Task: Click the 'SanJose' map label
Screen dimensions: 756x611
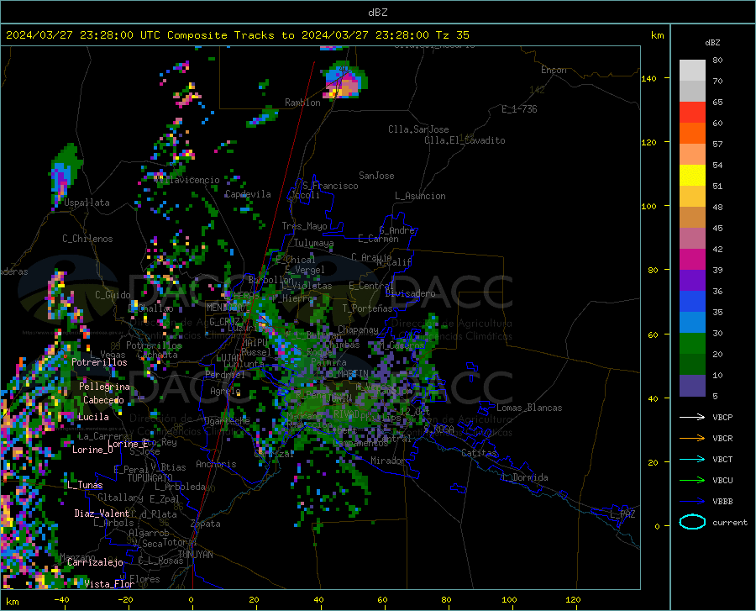Action: click(x=376, y=176)
